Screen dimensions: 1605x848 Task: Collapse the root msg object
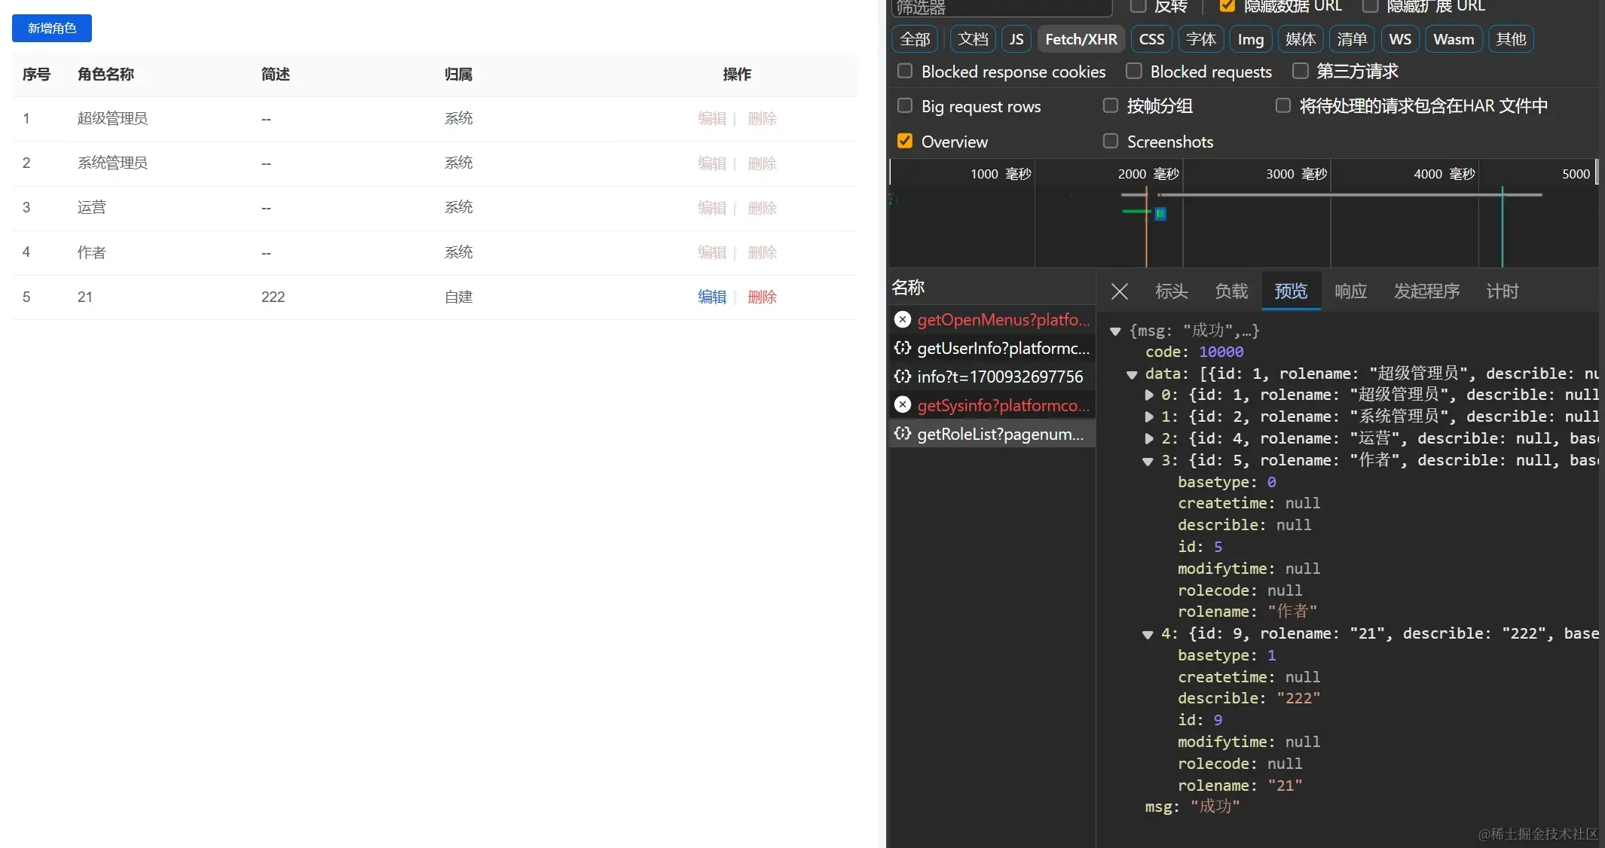pos(1115,331)
